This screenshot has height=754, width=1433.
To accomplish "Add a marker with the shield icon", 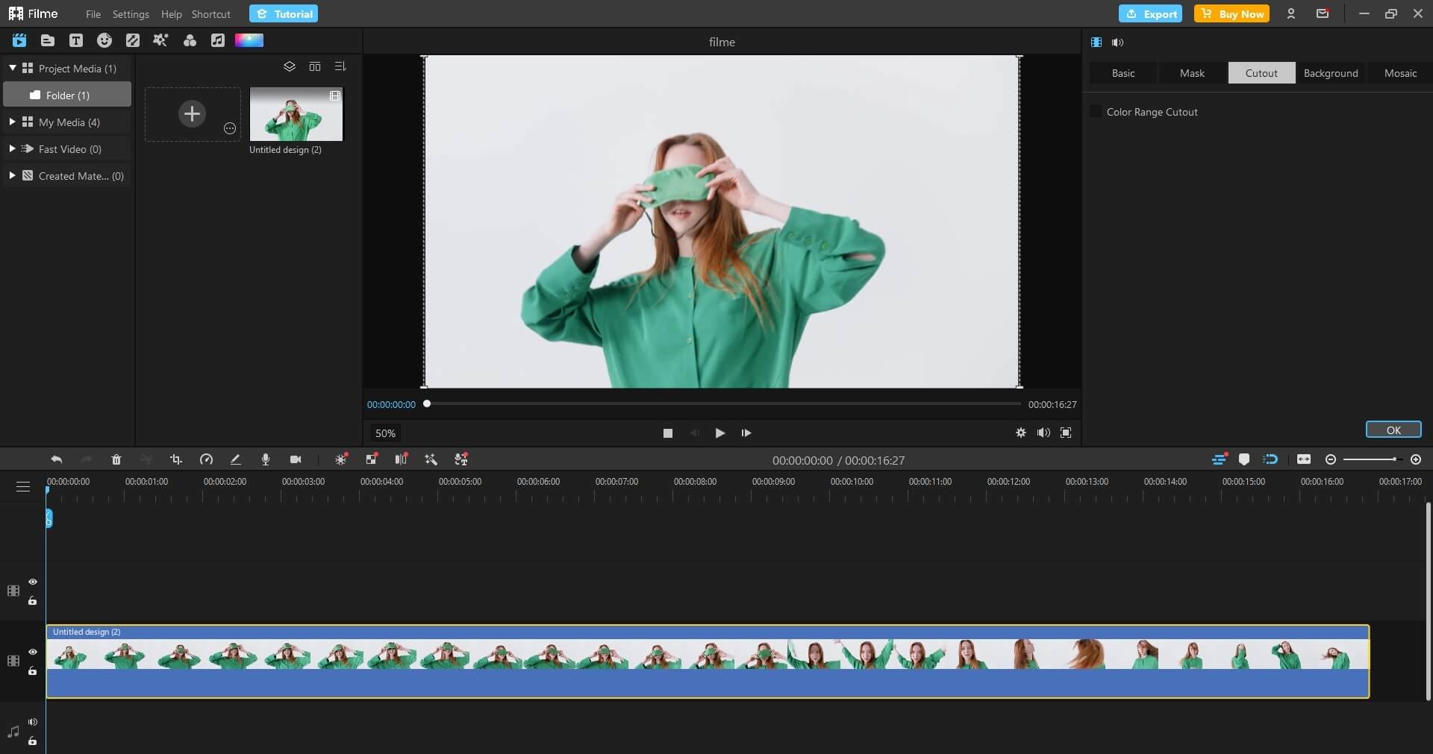I will (x=1244, y=459).
